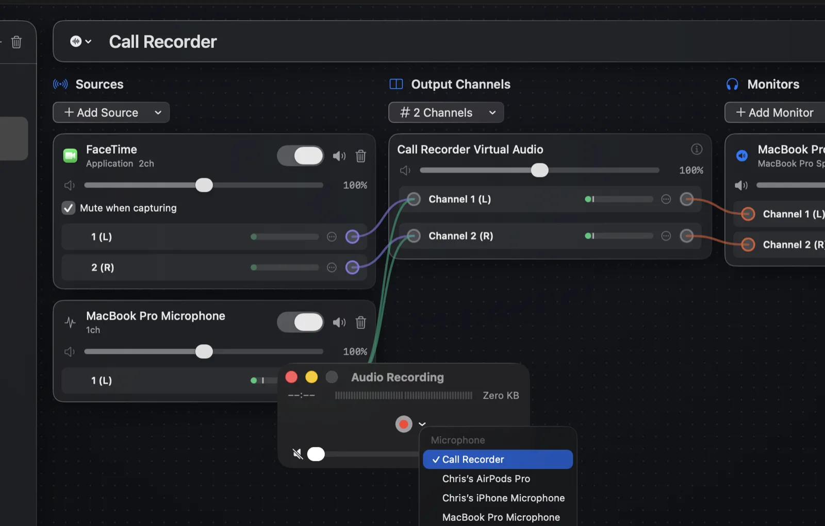Toggle the FaceTime source switch off

coord(300,156)
